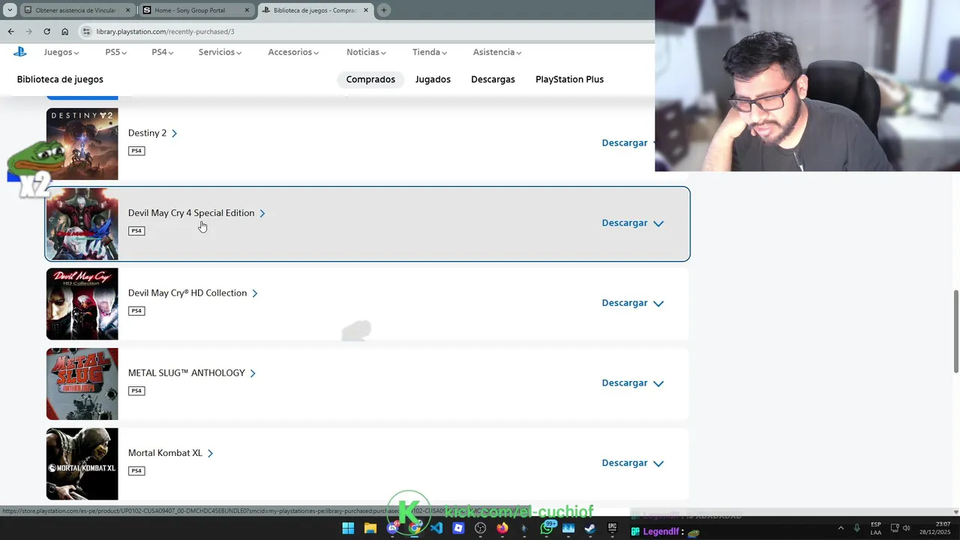Viewport: 960px width, 540px height.
Task: Open Devil May Cry 4 Special Edition link
Action: [196, 213]
